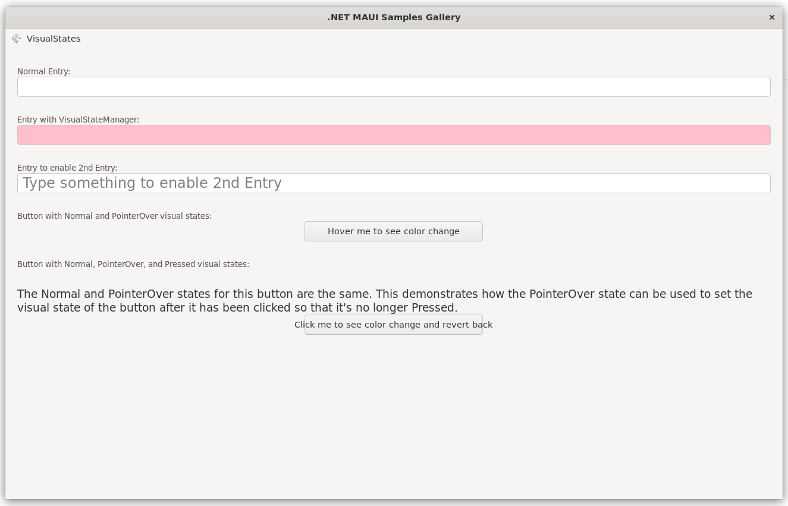Click the right end of the pink entry field
Screen dimensions: 788x506
pos(755,135)
